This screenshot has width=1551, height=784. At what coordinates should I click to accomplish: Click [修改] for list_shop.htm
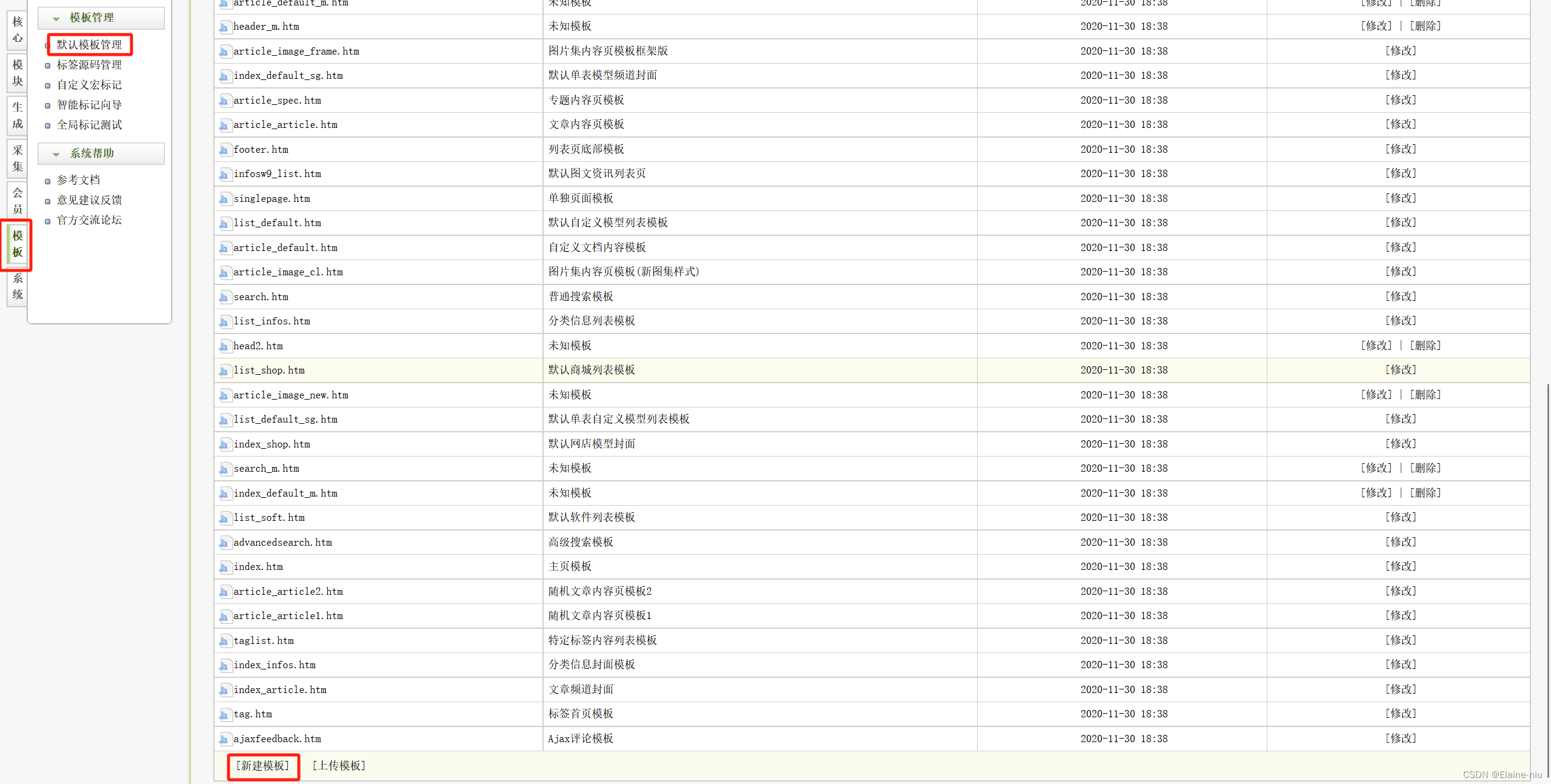tap(1401, 370)
